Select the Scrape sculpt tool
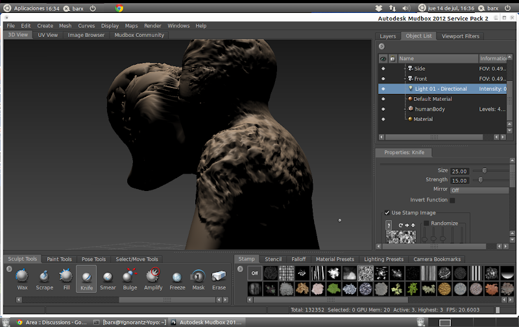Screen dimensions: 519x327 (x=44, y=277)
